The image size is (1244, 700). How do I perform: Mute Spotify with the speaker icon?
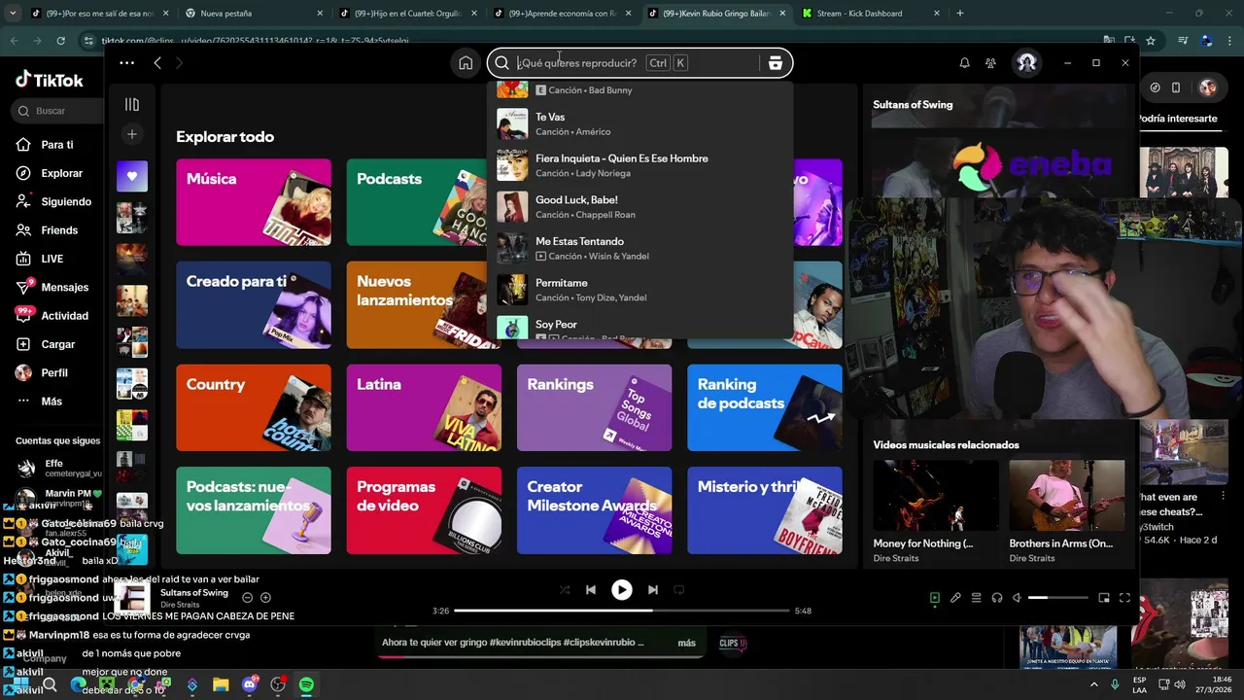(x=1017, y=598)
